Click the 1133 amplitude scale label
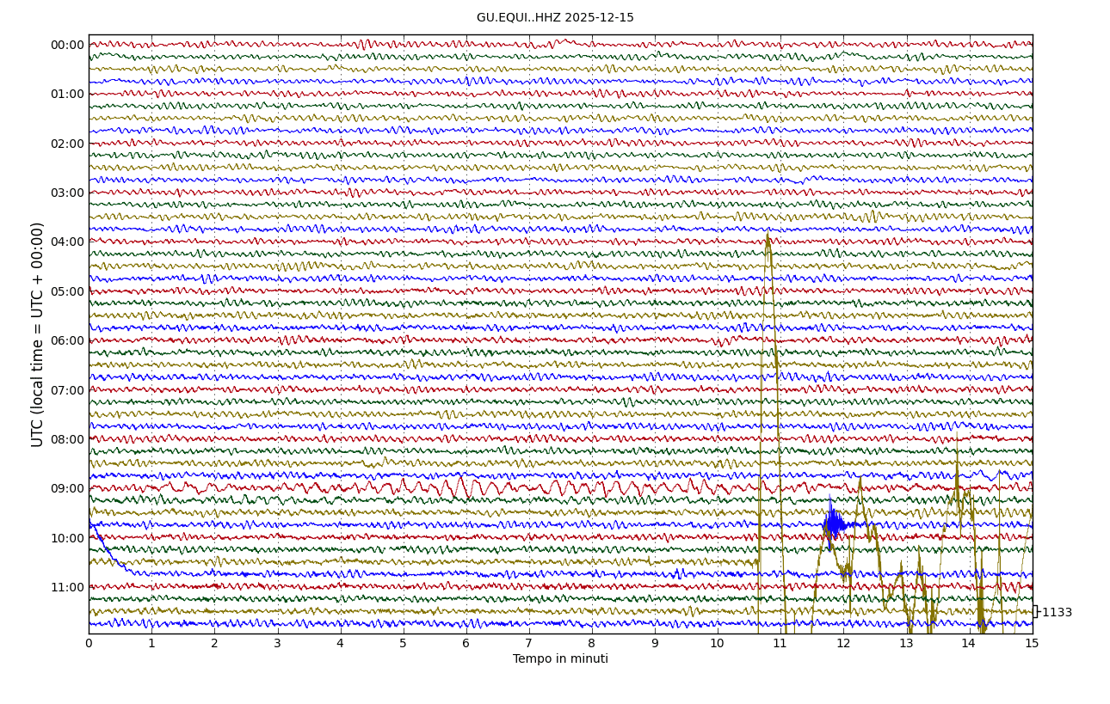The width and height of the screenshot is (1110, 704). point(1057,613)
